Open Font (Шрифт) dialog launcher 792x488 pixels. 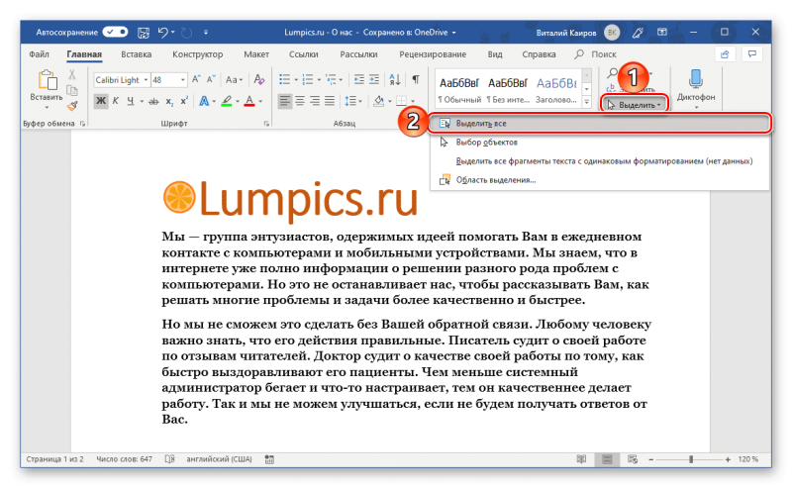[266, 124]
